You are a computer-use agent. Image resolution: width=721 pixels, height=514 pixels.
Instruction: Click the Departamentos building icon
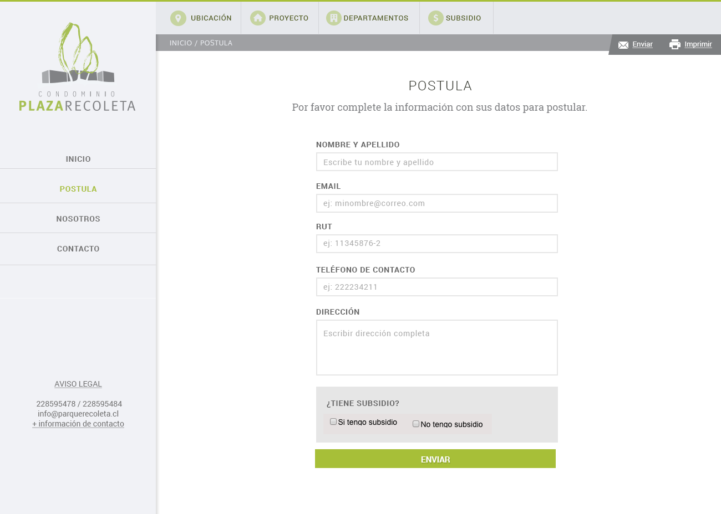pos(333,18)
